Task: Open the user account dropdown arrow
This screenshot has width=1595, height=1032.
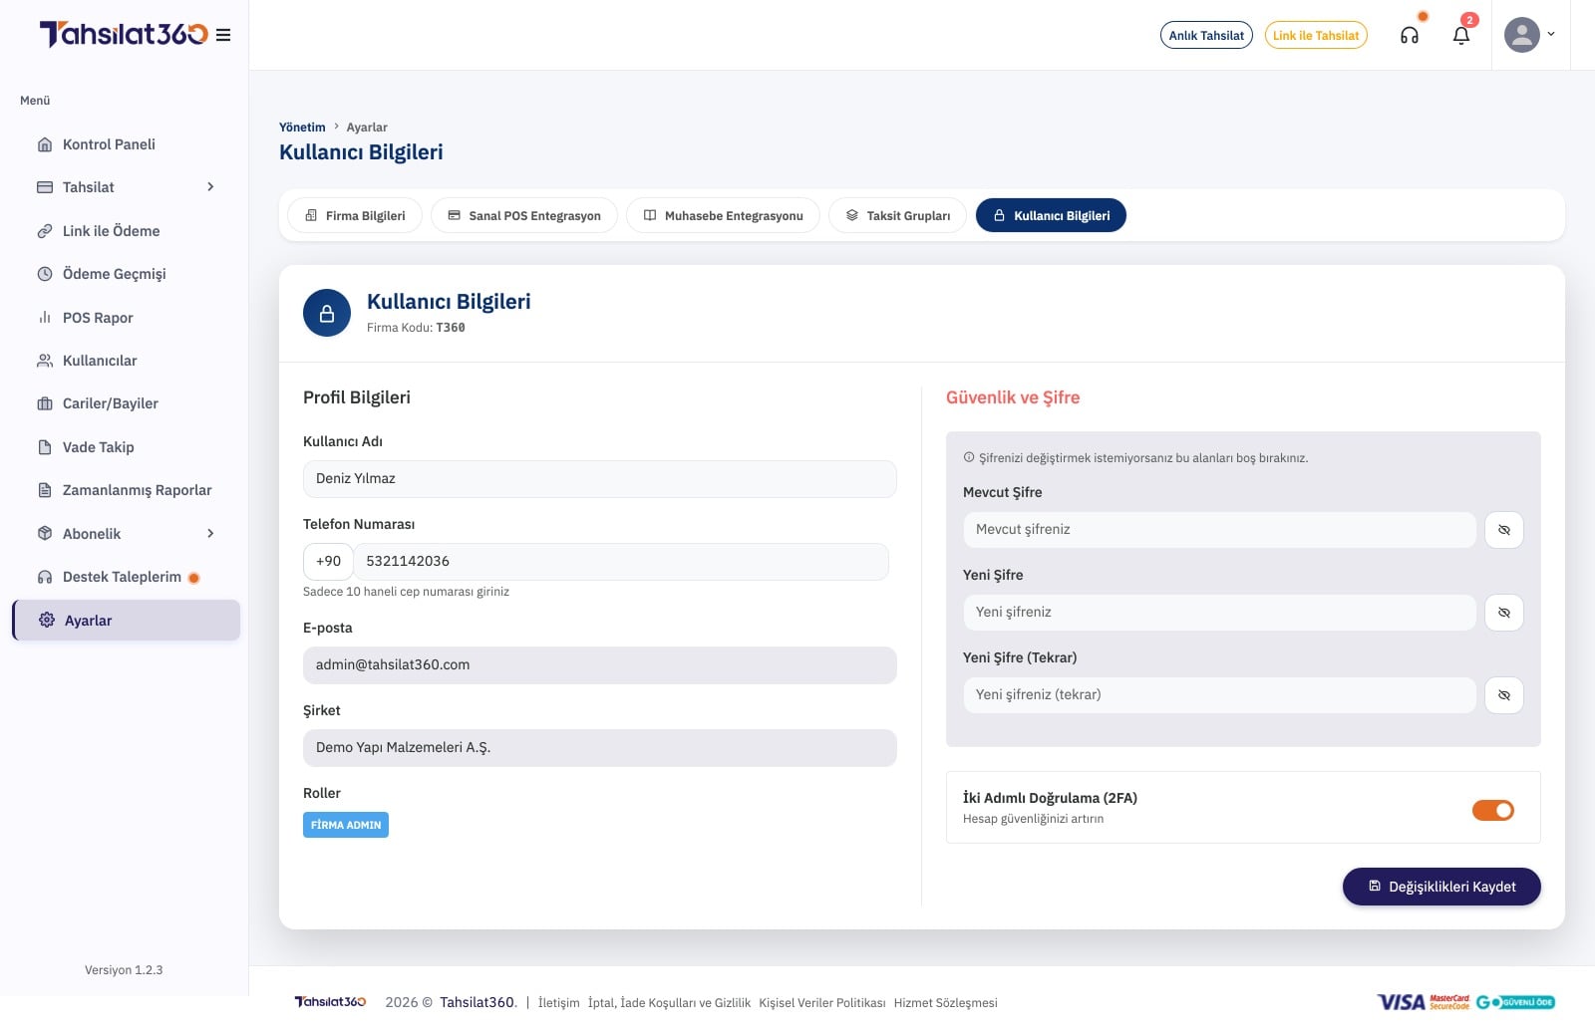Action: 1551,35
